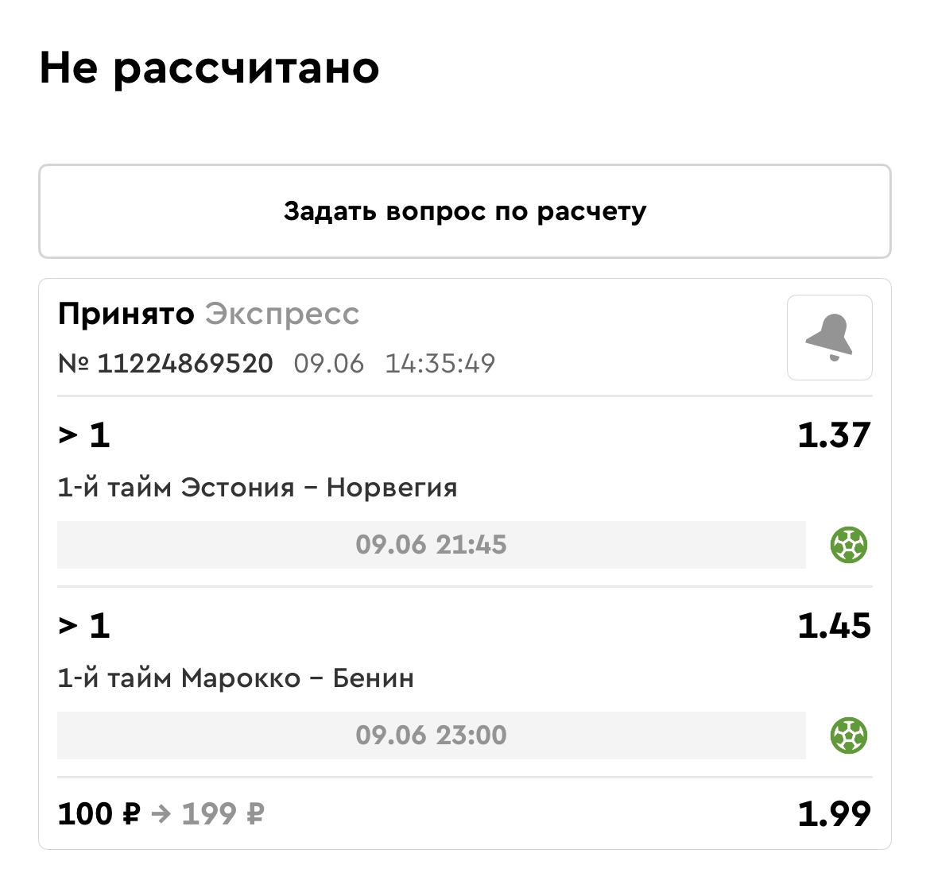Click the arrow between stake and payout

161,814
